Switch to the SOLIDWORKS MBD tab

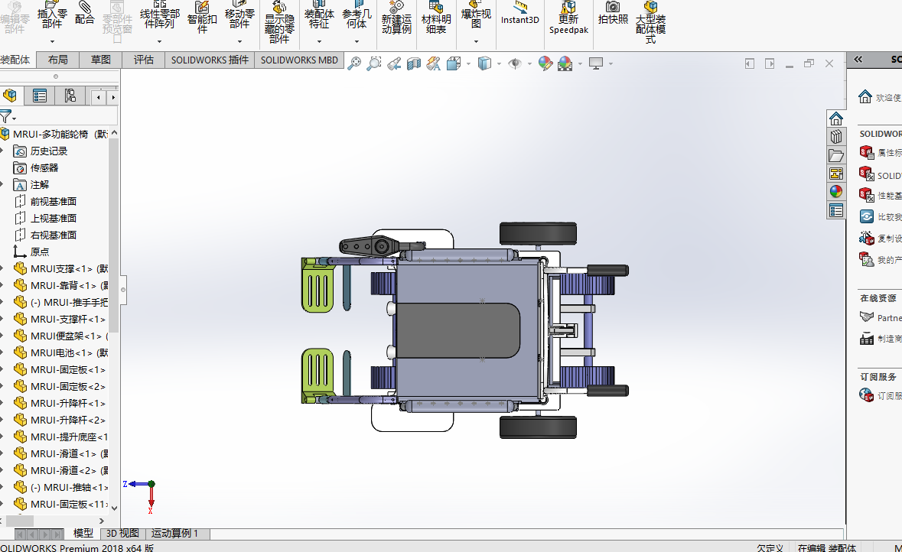tap(299, 60)
